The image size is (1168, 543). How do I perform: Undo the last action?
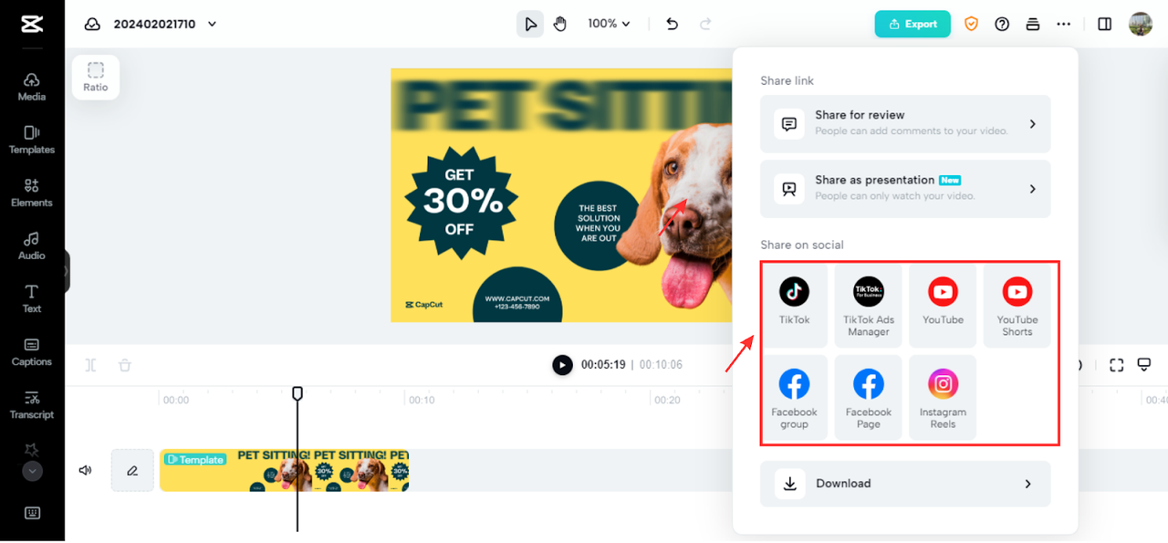pos(673,24)
